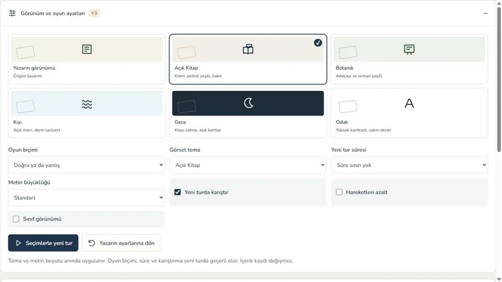Click the letter A icon on Odak theme
Image resolution: width=502 pixels, height=282 pixels.
point(409,103)
